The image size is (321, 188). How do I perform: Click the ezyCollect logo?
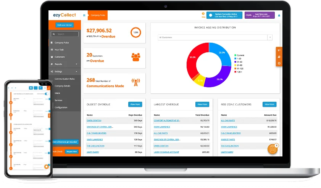pos(65,15)
